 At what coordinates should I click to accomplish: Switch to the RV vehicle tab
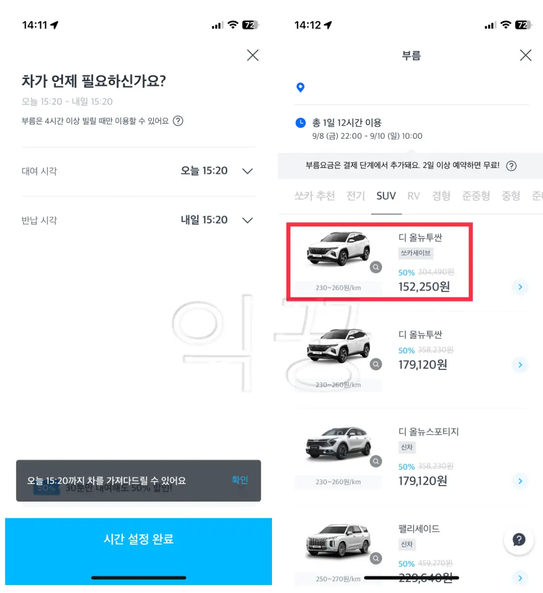(x=413, y=196)
